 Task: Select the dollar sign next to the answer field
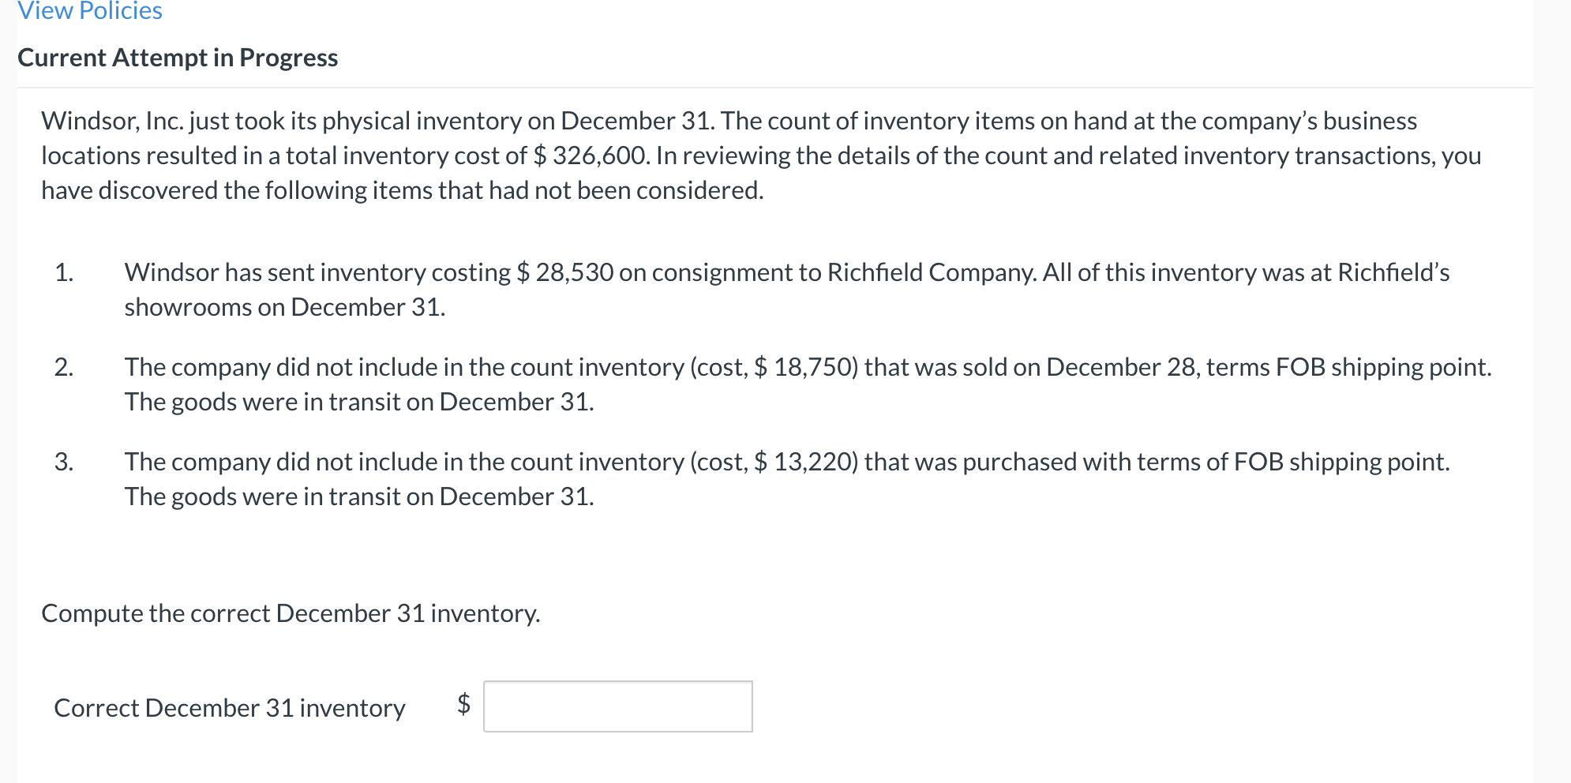click(x=463, y=706)
